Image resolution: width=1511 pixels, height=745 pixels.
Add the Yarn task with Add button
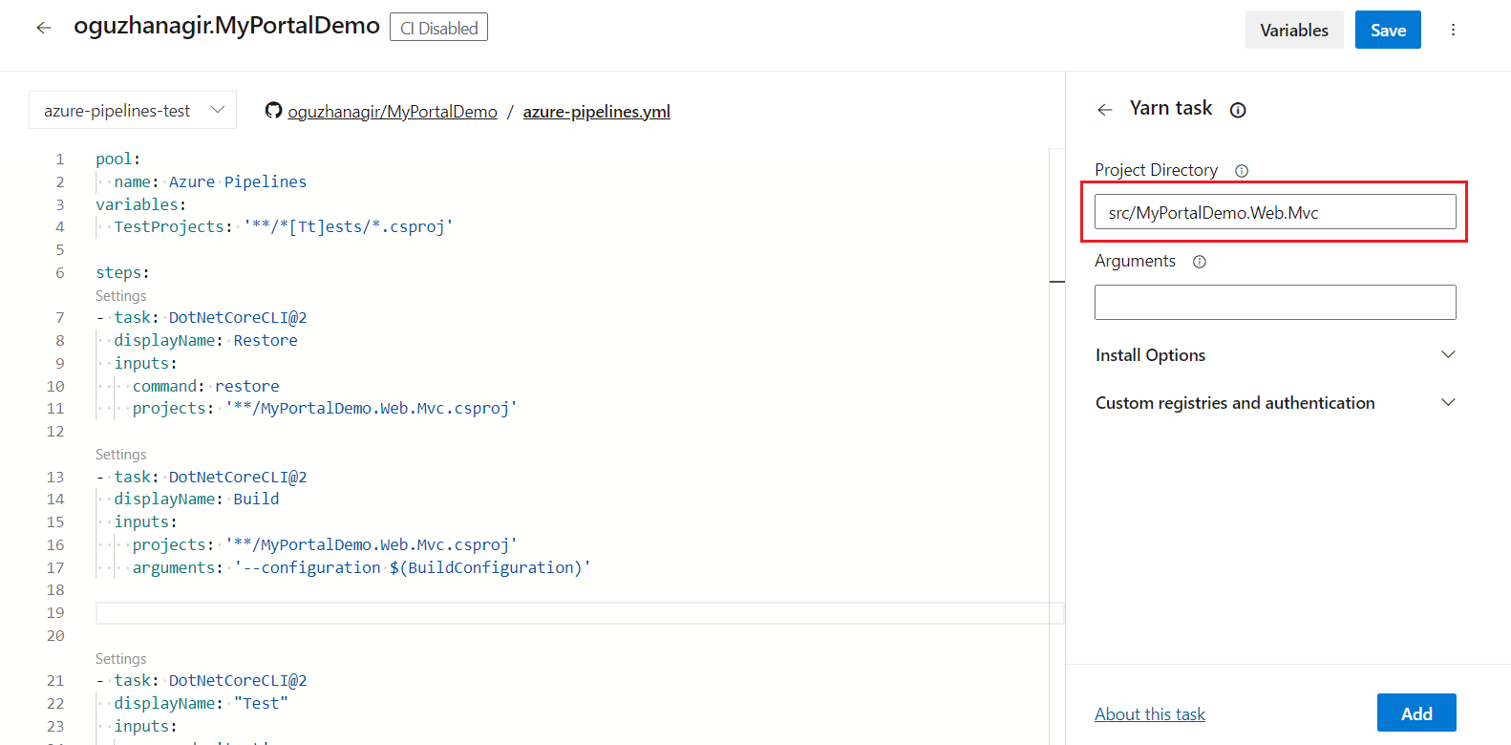tap(1416, 713)
